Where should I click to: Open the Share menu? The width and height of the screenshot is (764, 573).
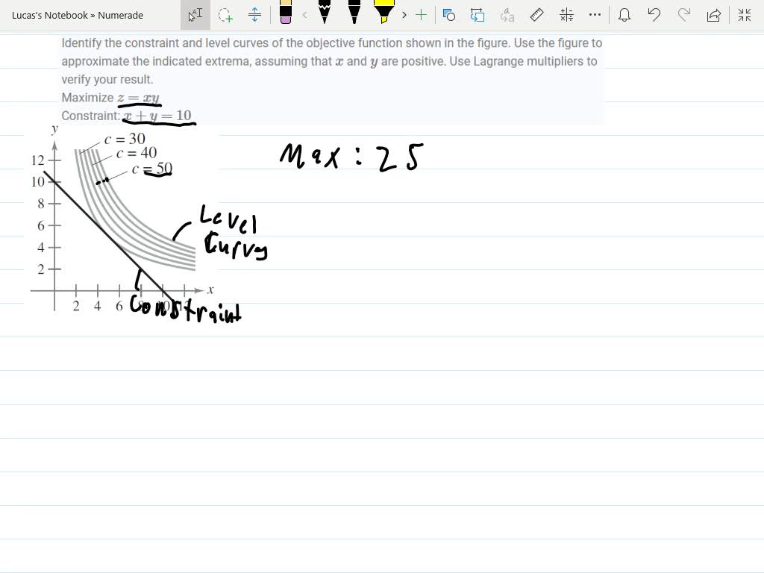coord(714,15)
